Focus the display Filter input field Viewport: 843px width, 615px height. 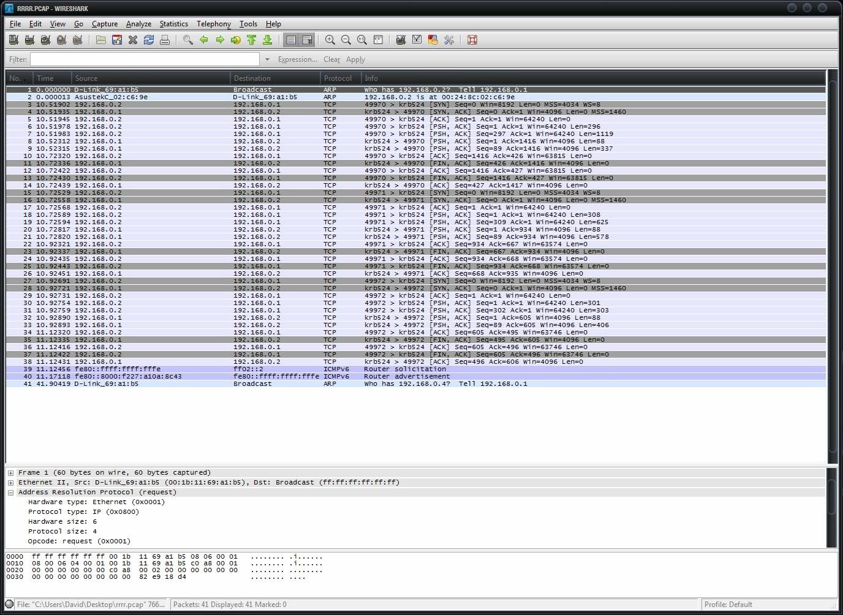pyautogui.click(x=145, y=59)
